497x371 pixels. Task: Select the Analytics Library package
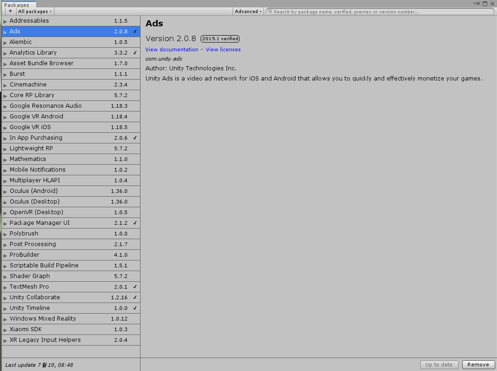click(71, 53)
